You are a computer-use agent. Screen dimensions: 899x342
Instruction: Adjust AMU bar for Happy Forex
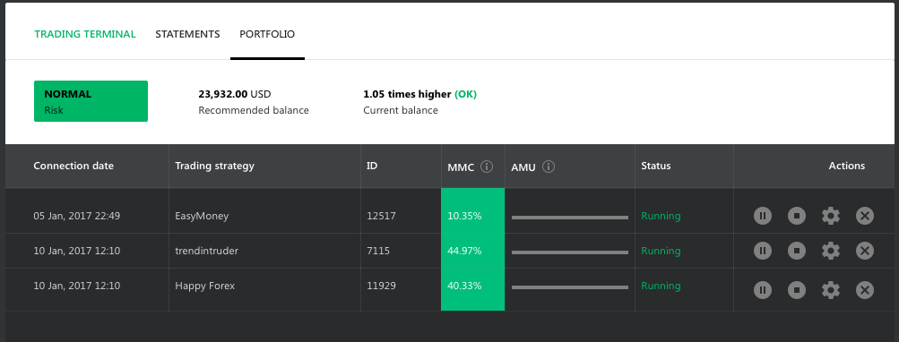570,287
